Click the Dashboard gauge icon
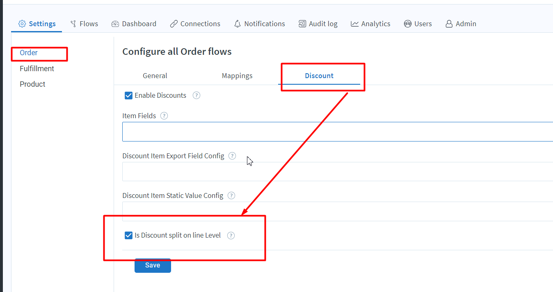This screenshot has height=292, width=553. (115, 24)
